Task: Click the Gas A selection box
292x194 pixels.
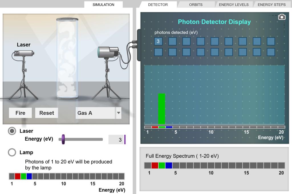Action: click(x=95, y=113)
